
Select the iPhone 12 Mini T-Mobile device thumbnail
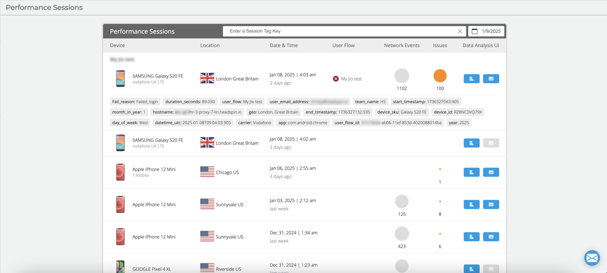120,172
